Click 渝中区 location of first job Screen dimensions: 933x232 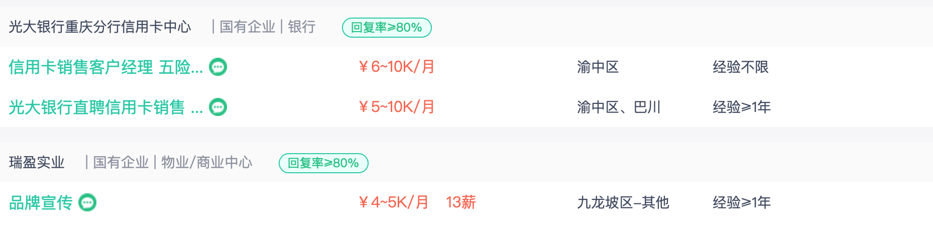pyautogui.click(x=598, y=67)
